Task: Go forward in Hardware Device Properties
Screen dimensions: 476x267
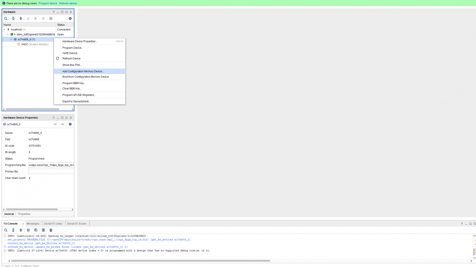Action: 63,124
